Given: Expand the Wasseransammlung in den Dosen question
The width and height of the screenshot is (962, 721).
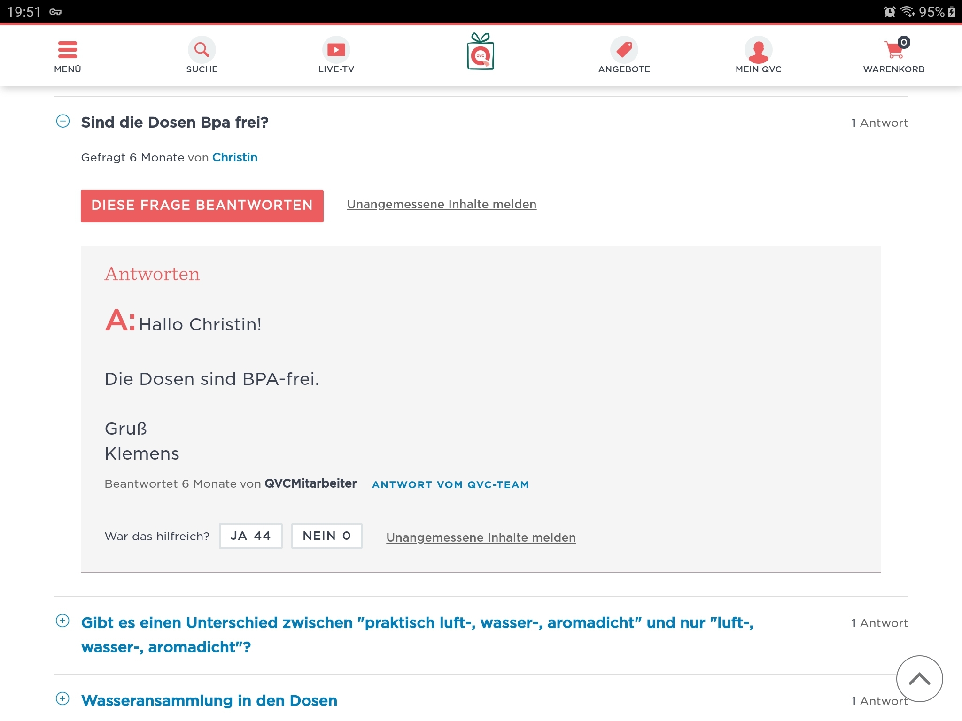Looking at the screenshot, I should click(63, 698).
